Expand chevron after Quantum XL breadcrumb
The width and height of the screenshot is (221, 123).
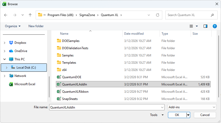click(x=121, y=15)
